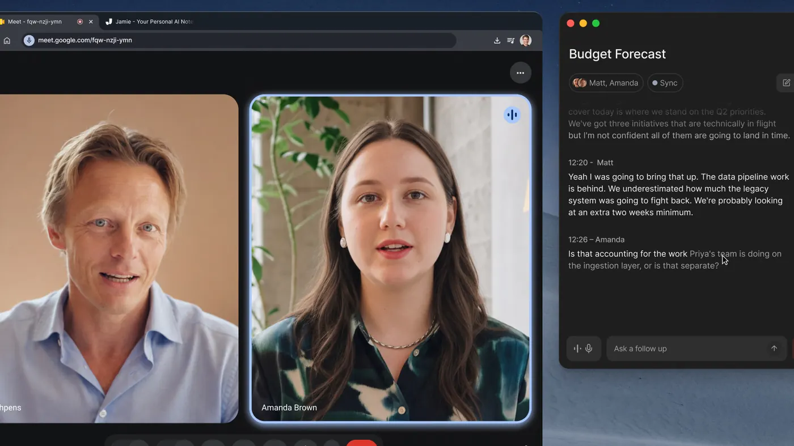Click the Matt, Amanda participants chip
794x446 pixels.
[606, 83]
